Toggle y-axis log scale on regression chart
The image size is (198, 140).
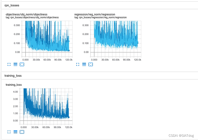pyautogui.click(x=84, y=64)
